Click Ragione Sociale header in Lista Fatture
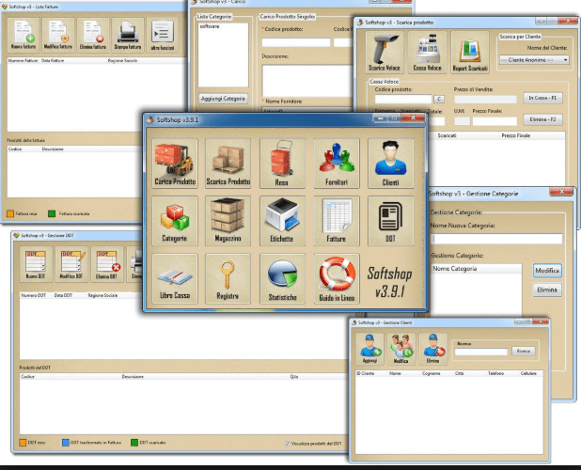The height and width of the screenshot is (470, 581). (122, 60)
